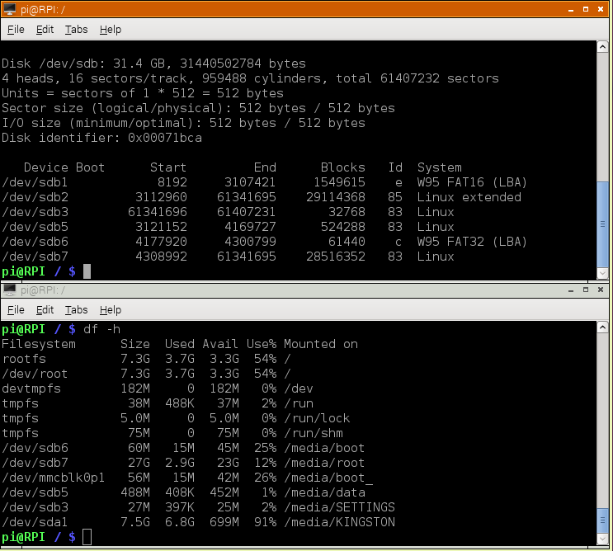Focus the bottom terminal at its prompt cursor
613x551 pixels.
(x=87, y=537)
